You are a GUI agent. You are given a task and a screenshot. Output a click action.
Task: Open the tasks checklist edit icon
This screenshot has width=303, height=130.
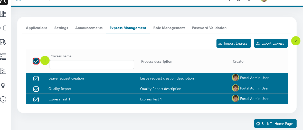(3, 42)
